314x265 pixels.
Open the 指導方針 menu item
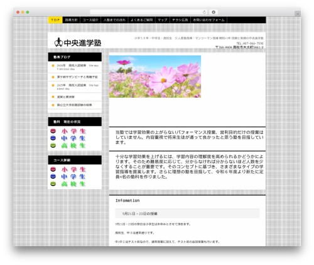point(71,20)
